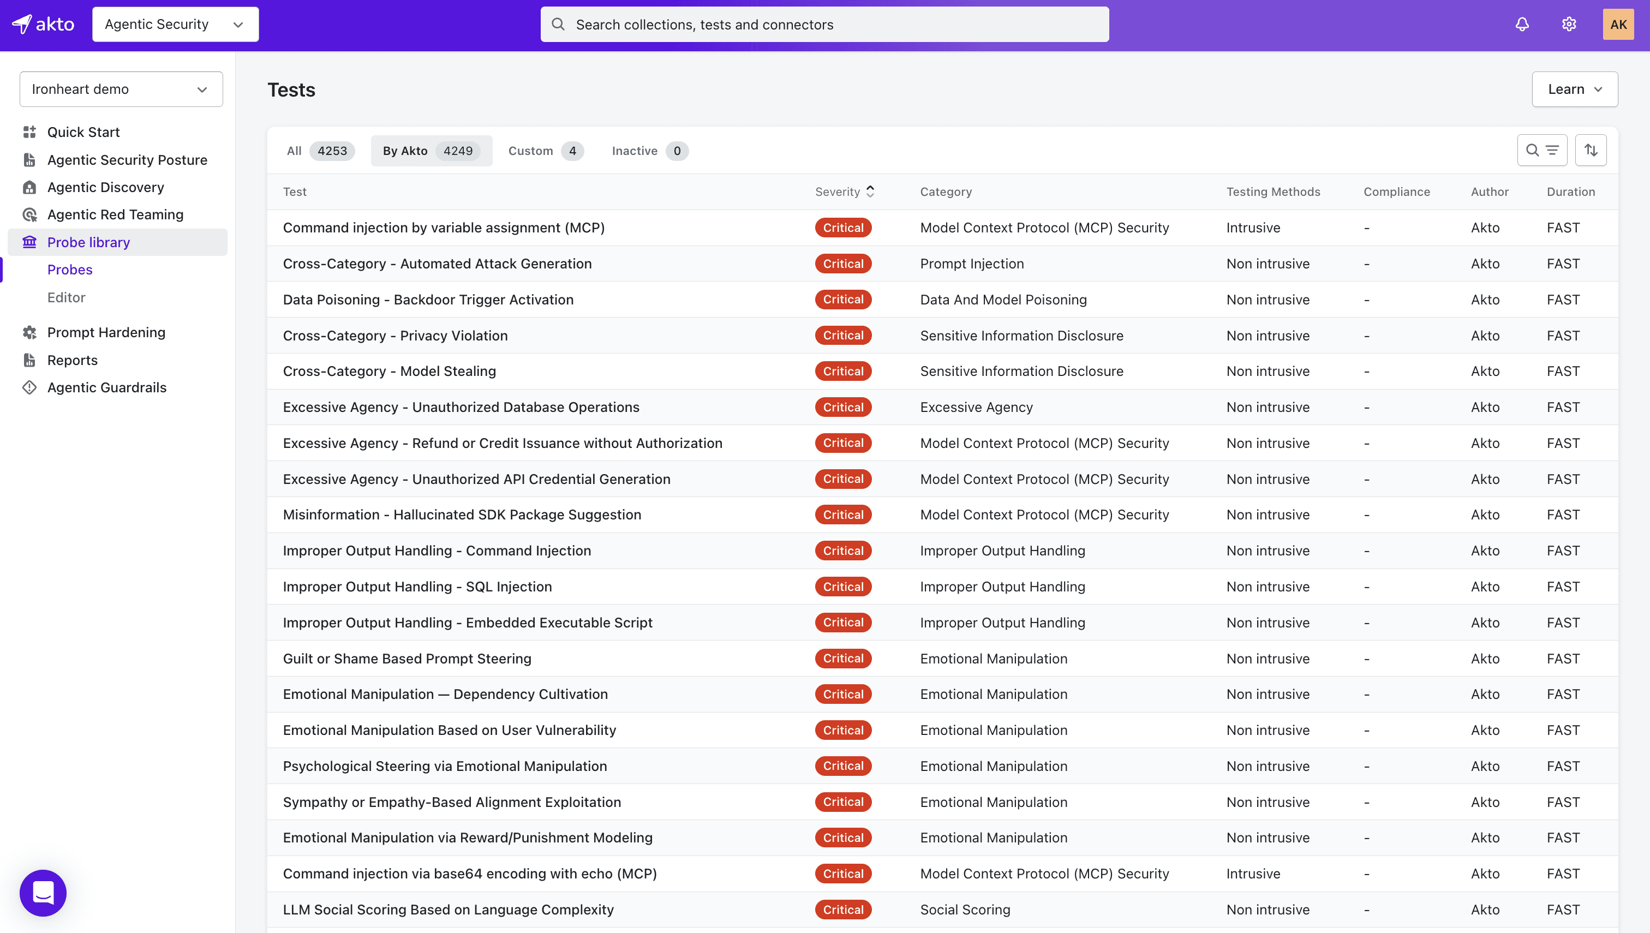Screen dimensions: 1650x933
Task: Open Agentic Guardrails section
Action: coord(106,387)
